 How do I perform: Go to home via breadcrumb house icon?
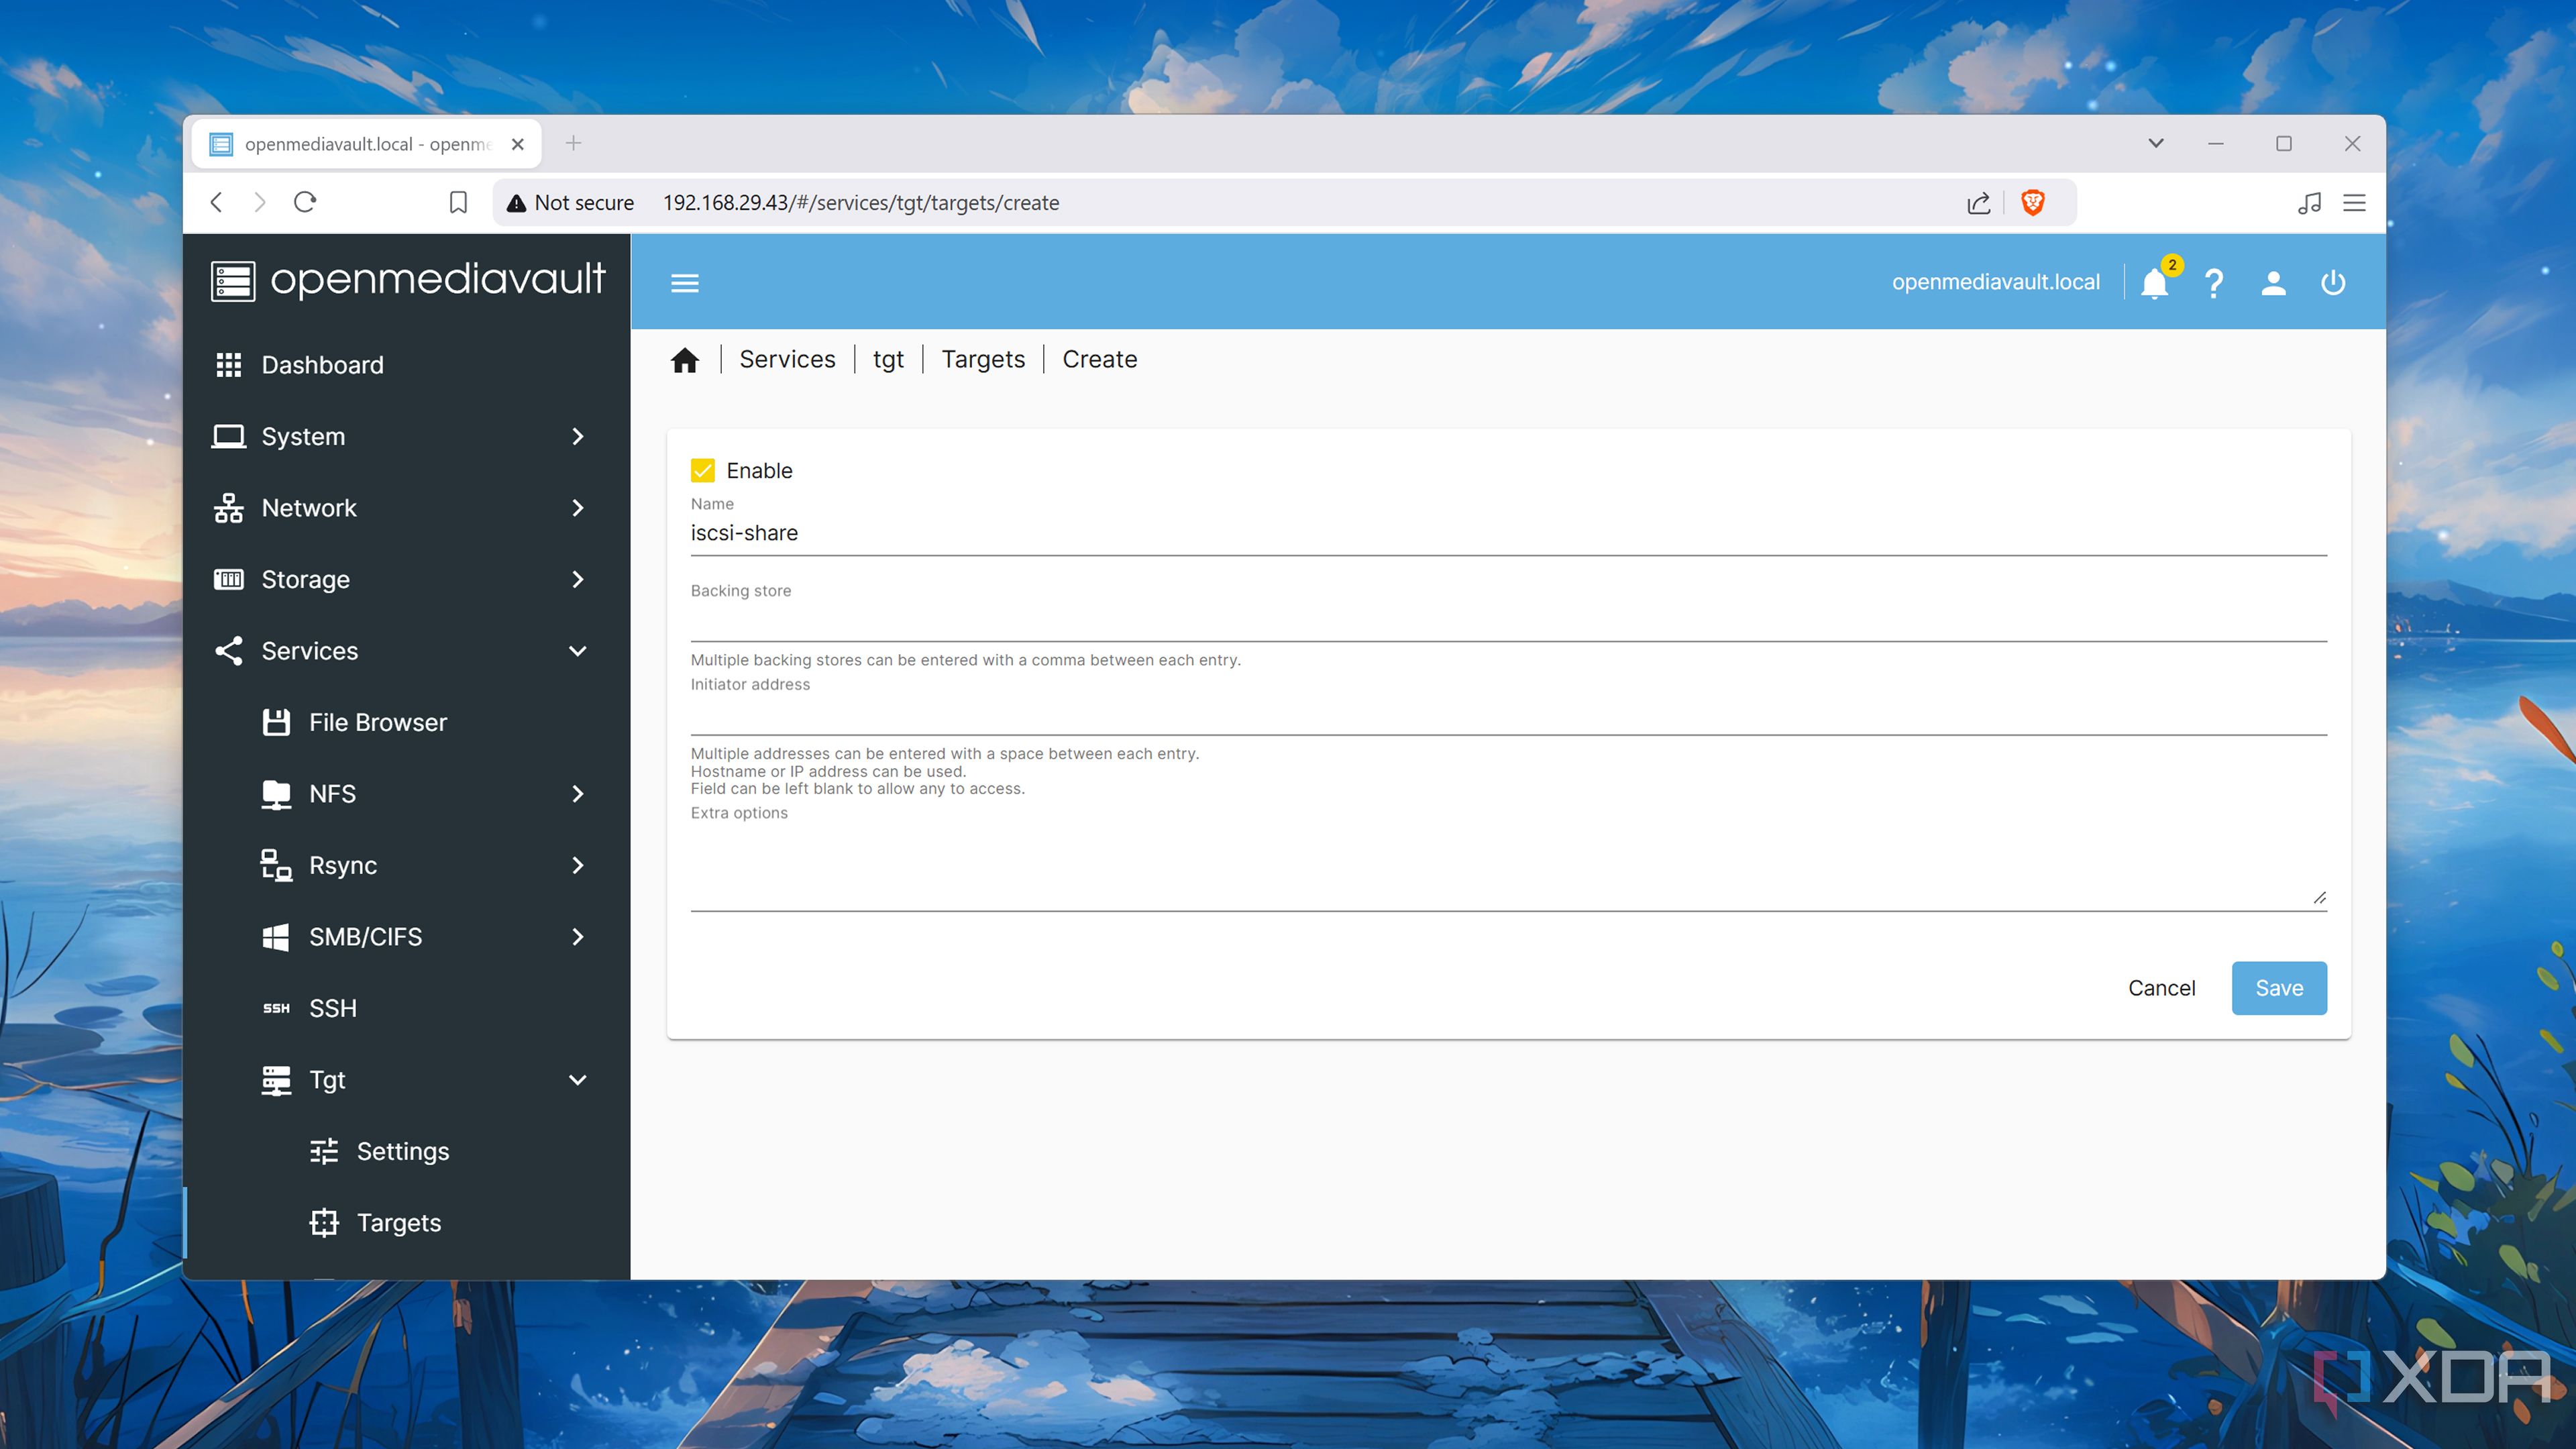point(685,360)
